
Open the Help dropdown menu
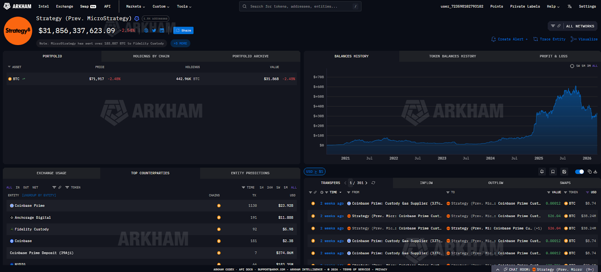[x=553, y=6]
